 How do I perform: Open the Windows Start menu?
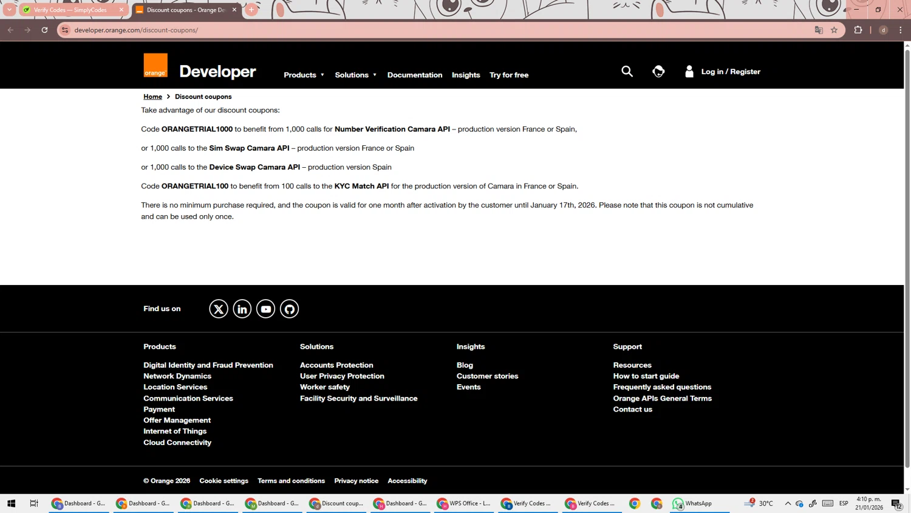coord(11,503)
